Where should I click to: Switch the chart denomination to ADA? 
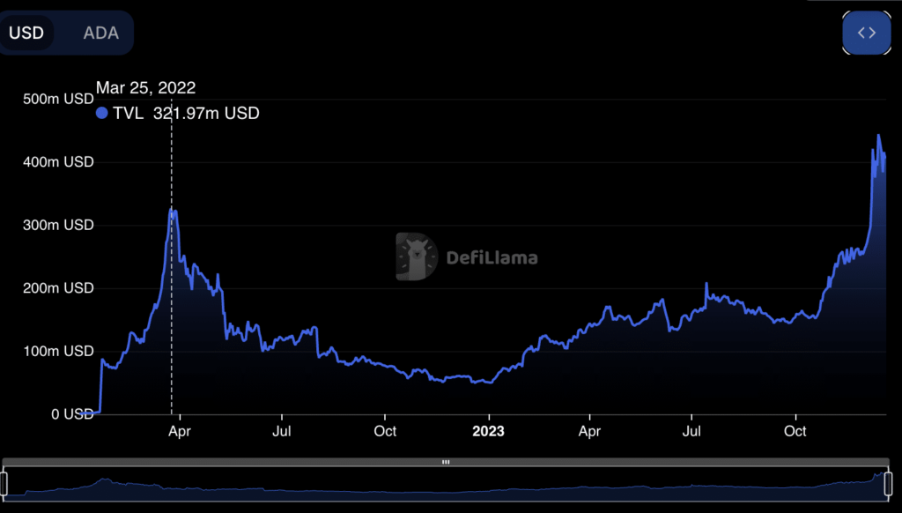tap(100, 33)
